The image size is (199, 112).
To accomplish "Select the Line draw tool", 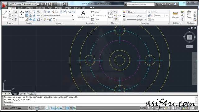I will 5,14.
